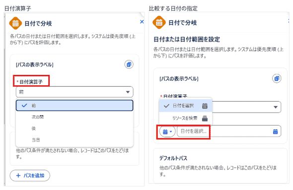Screen dimensions: 293x190
Task: Choose the 次の間 operator option
Action: pyautogui.click(x=74, y=117)
